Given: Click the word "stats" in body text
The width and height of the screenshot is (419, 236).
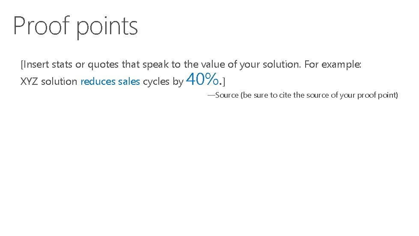Looking at the screenshot, I should [x=61, y=65].
